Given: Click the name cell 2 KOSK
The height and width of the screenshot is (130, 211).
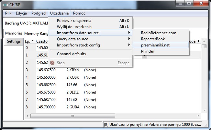Looking at the screenshot, I should coord(73,77).
